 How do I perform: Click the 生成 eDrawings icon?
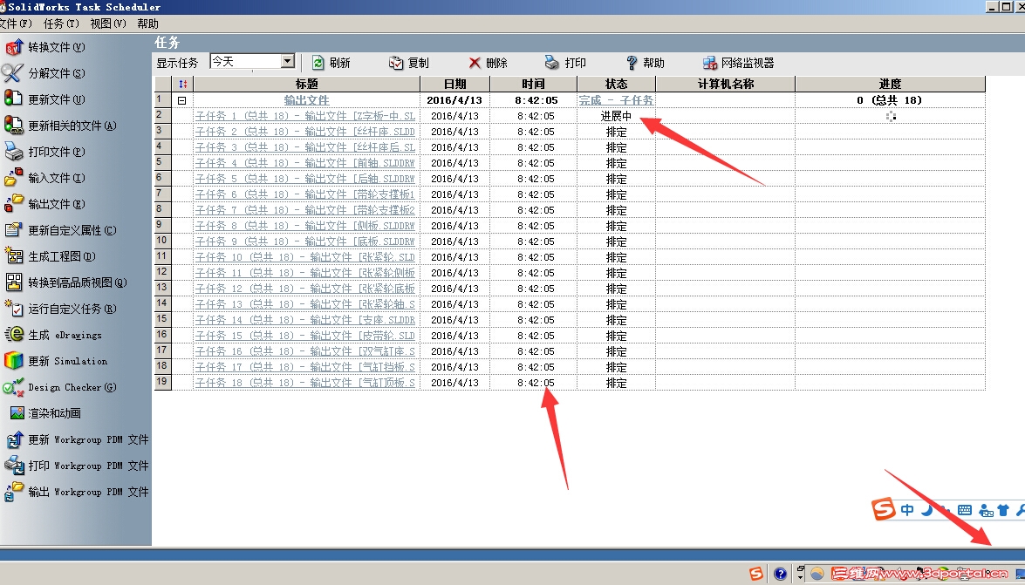pyautogui.click(x=13, y=334)
